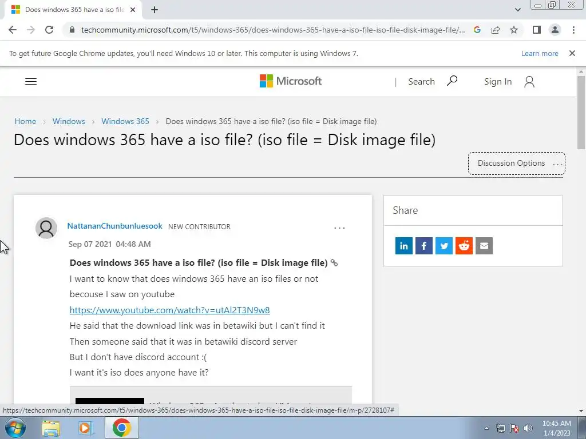Expand the tab search chevron
The image size is (586, 439).
(517, 10)
